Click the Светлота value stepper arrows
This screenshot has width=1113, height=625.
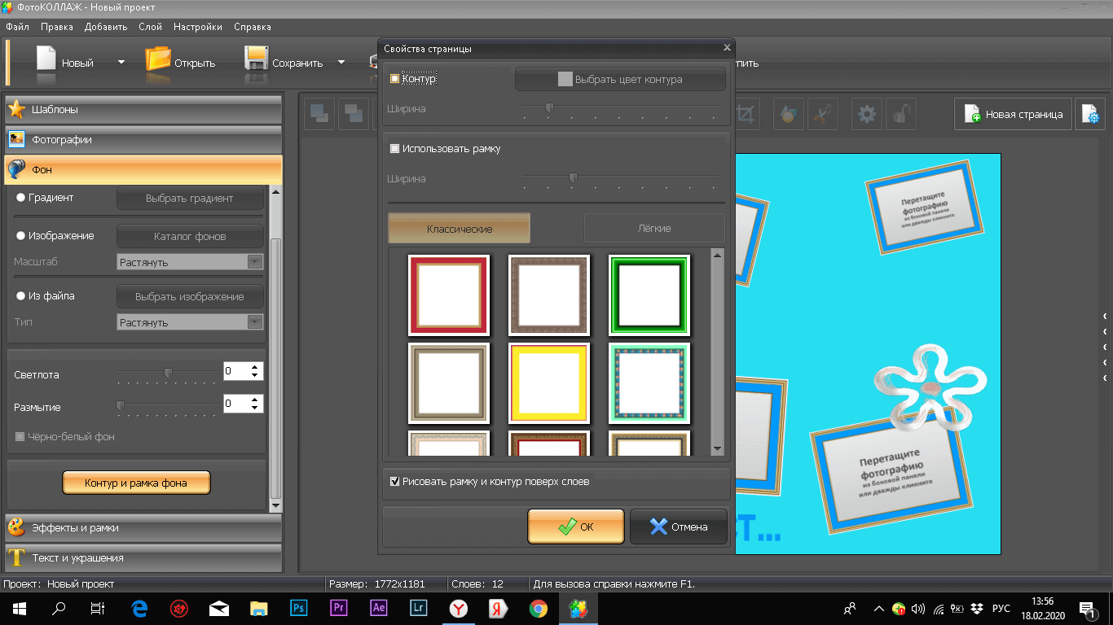coord(256,371)
